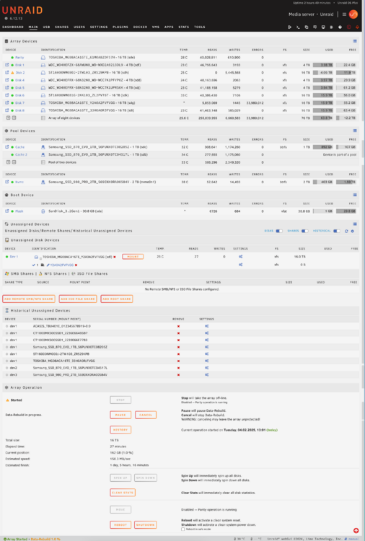Collapse the array devices summary row
The height and width of the screenshot is (541, 365).
[8, 118]
